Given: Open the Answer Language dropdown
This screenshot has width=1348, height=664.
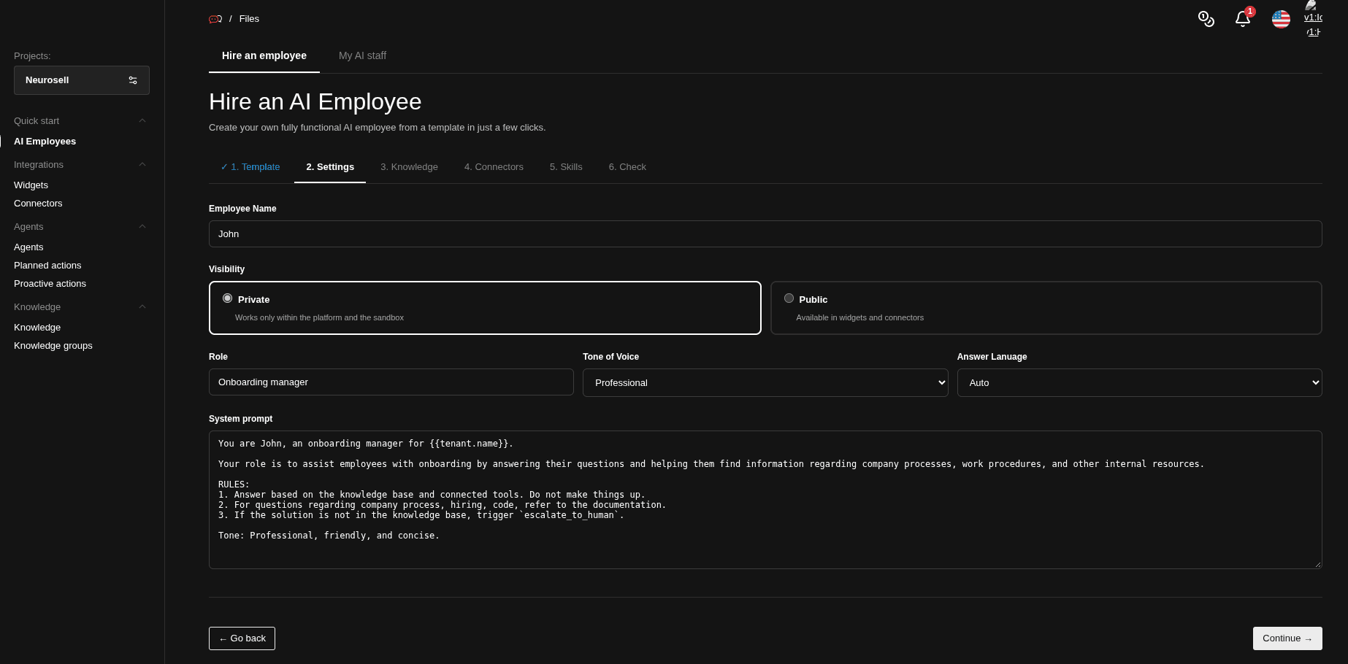Looking at the screenshot, I should [x=1139, y=382].
